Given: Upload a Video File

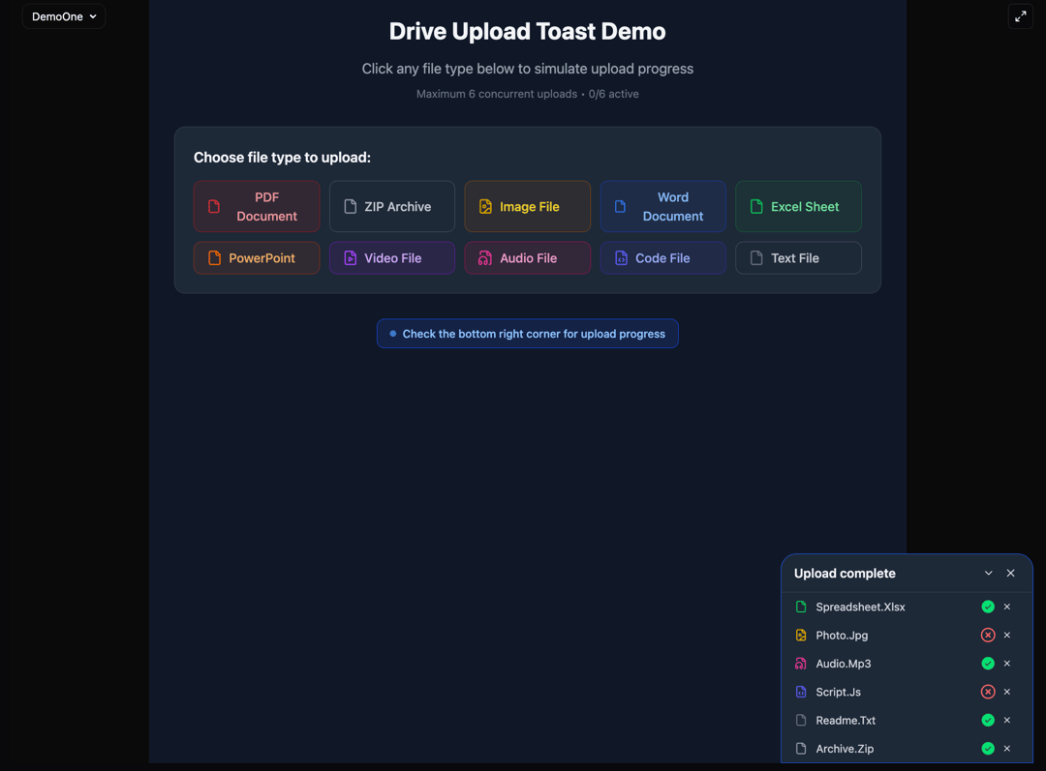Looking at the screenshot, I should 392,258.
